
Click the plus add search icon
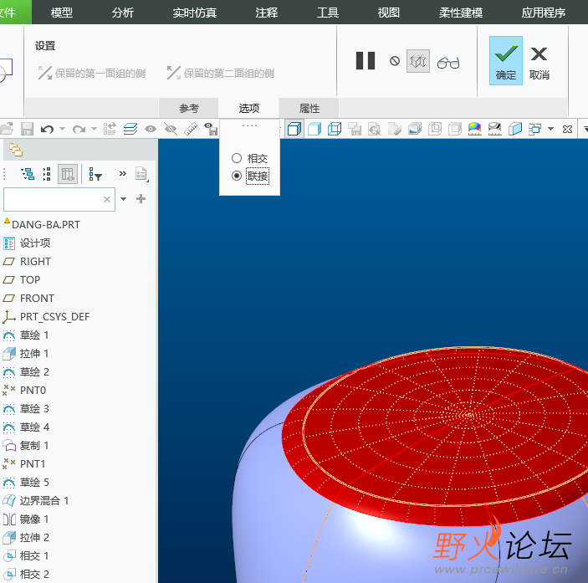click(141, 199)
